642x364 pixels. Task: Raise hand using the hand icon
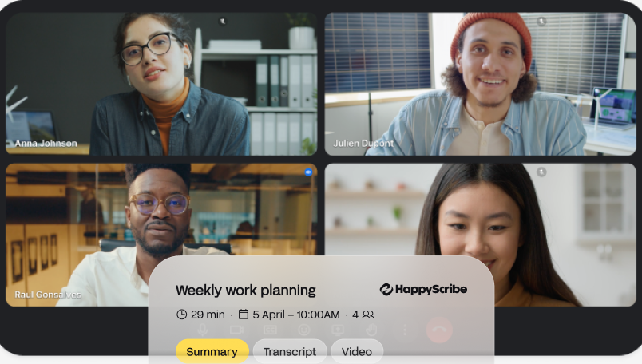click(371, 330)
